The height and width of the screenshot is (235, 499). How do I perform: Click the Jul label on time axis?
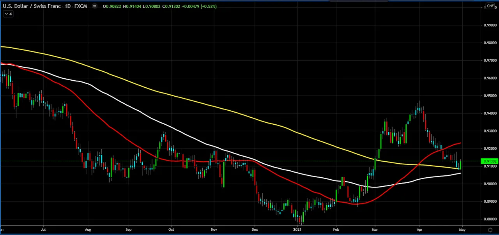[x=43, y=230]
